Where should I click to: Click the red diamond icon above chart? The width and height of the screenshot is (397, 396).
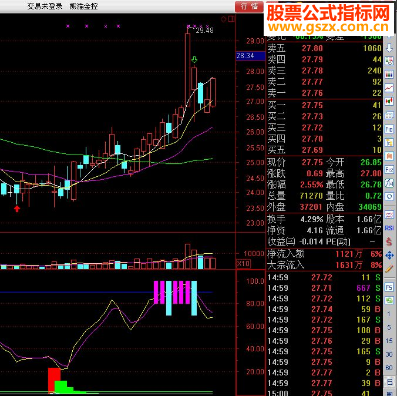[223, 19]
